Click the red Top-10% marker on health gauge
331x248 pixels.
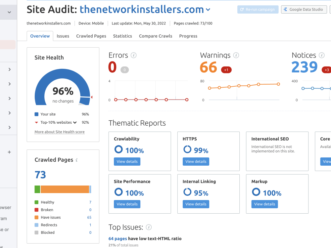[x=92, y=97]
